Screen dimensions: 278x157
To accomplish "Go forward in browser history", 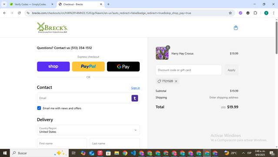I will pos(12,13).
